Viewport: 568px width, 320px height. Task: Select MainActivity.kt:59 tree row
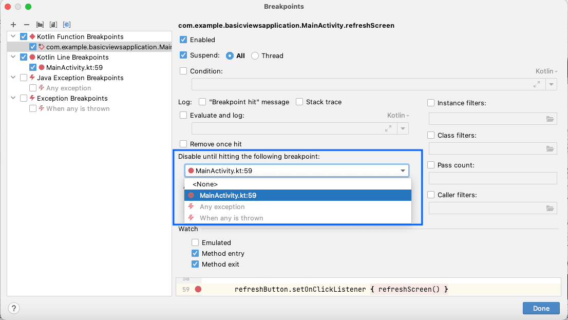click(89, 67)
